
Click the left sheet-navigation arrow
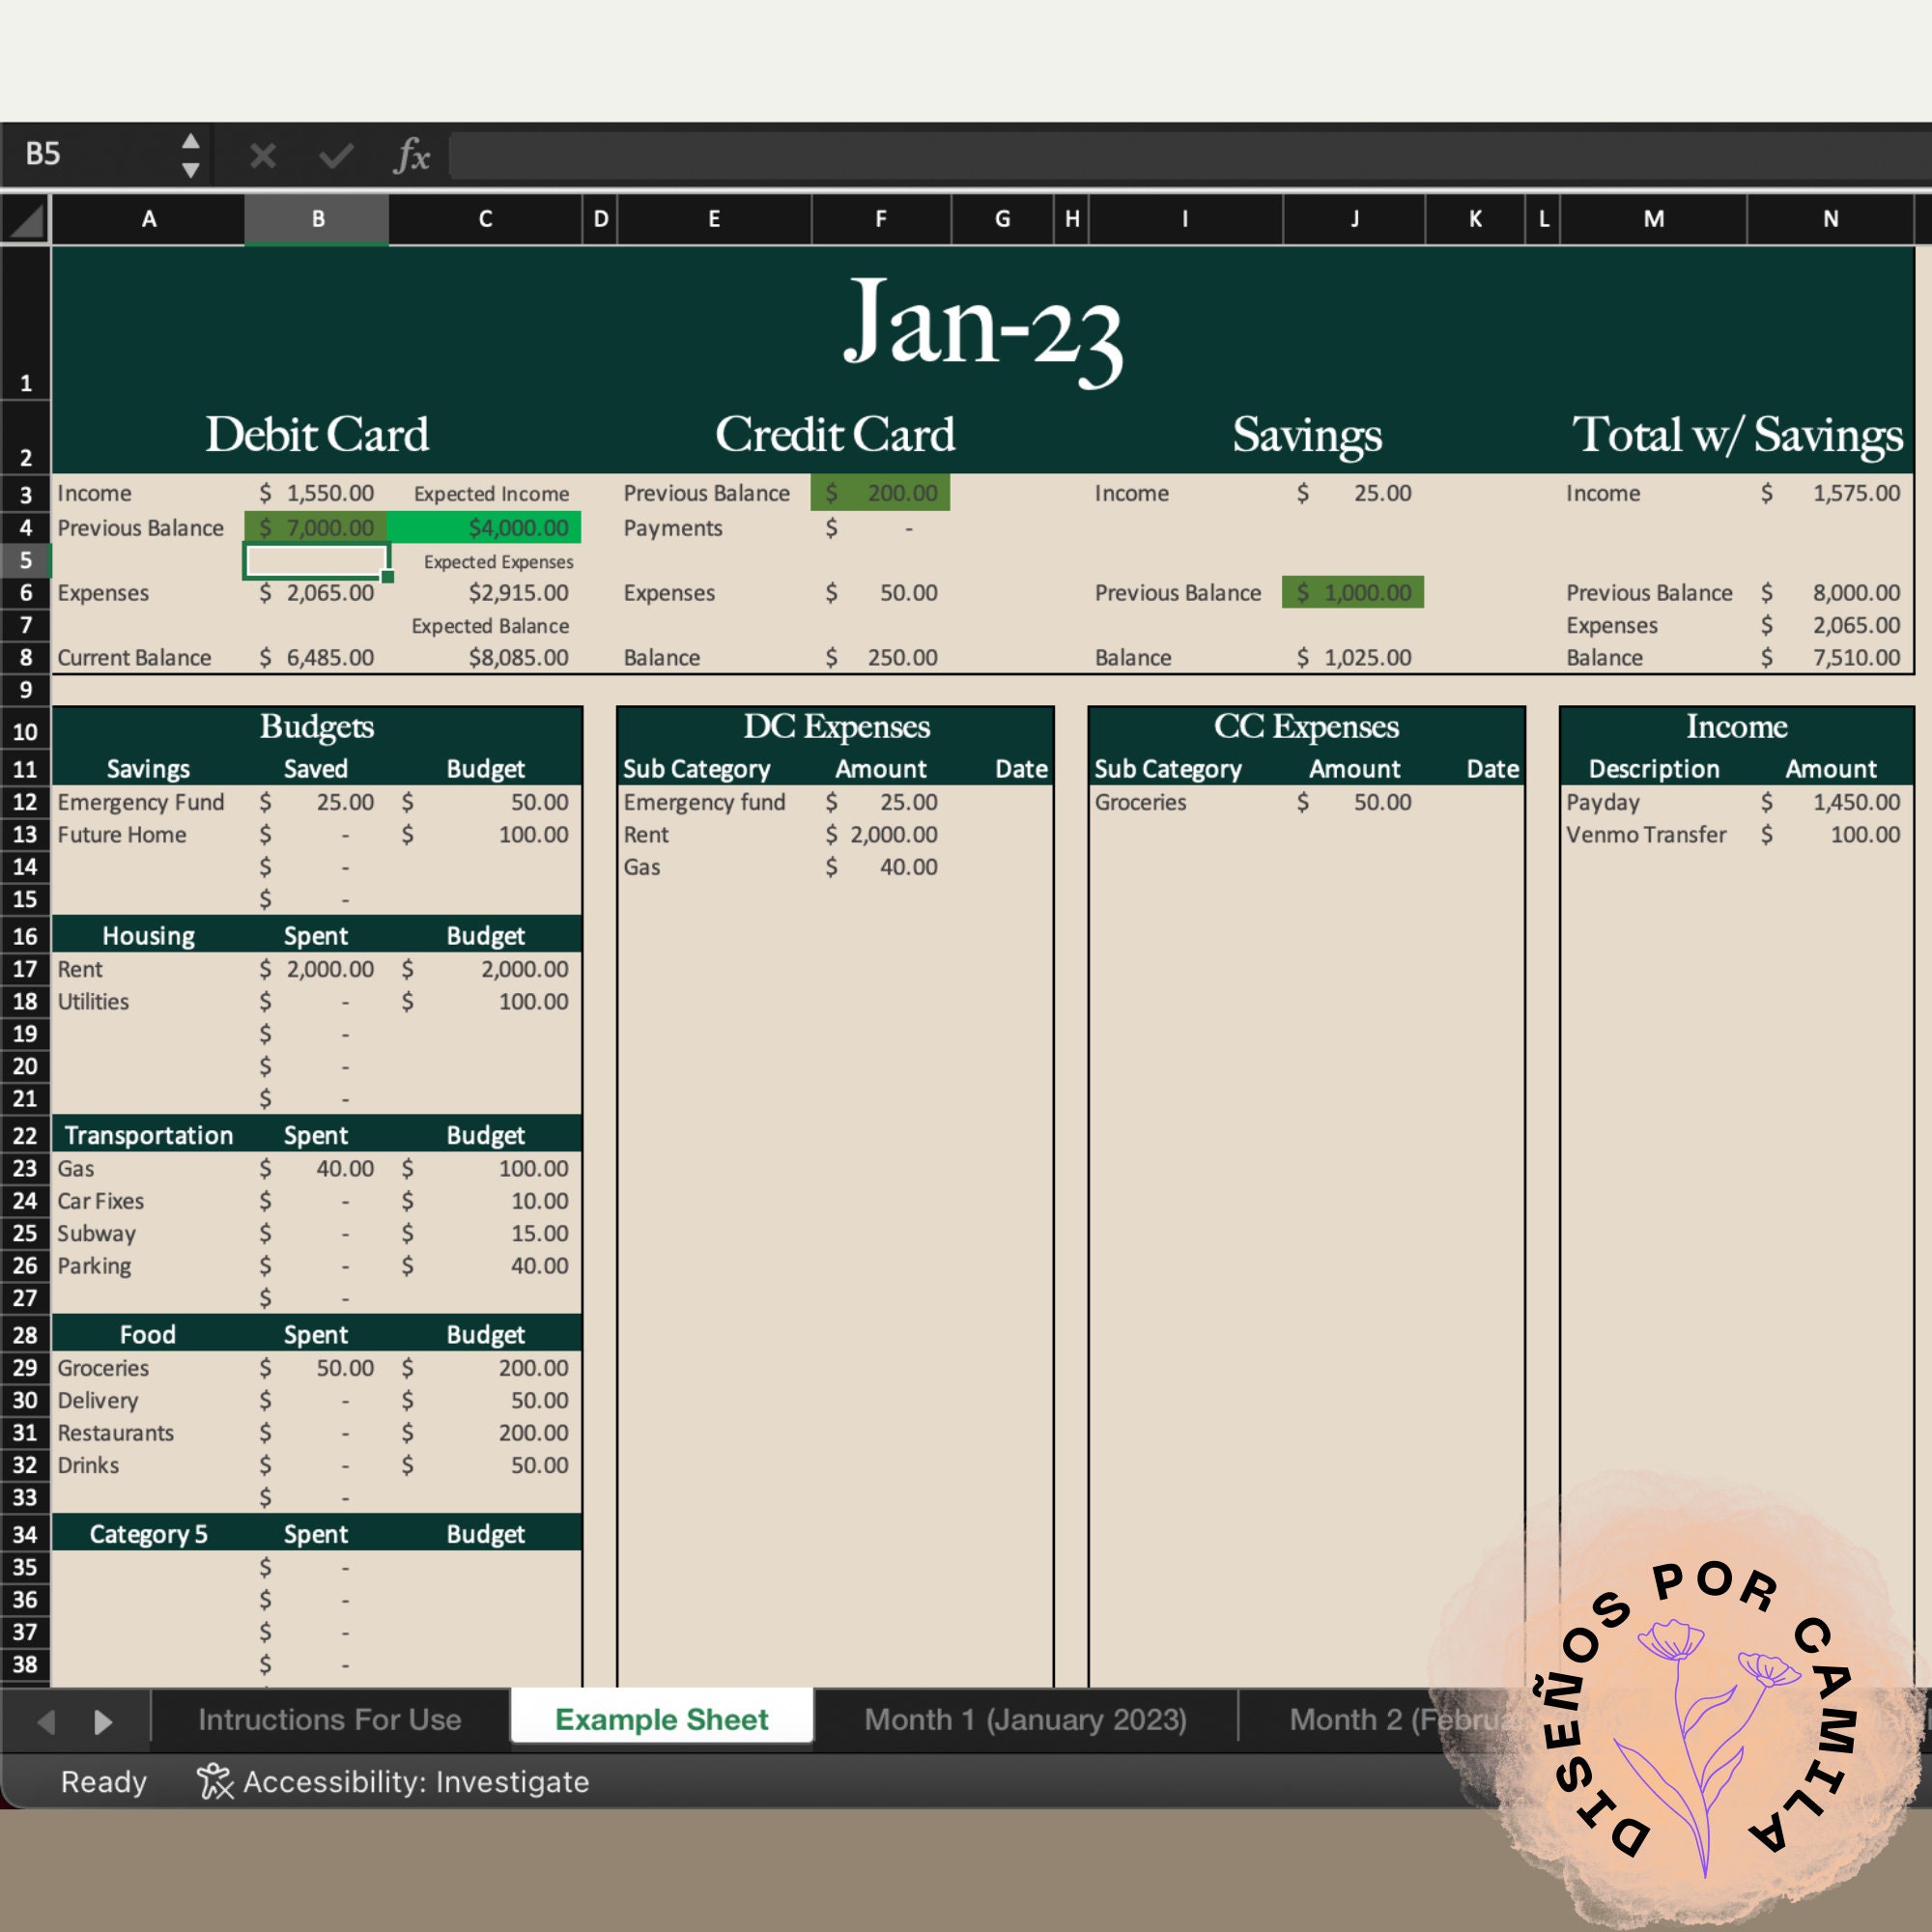tap(47, 1719)
